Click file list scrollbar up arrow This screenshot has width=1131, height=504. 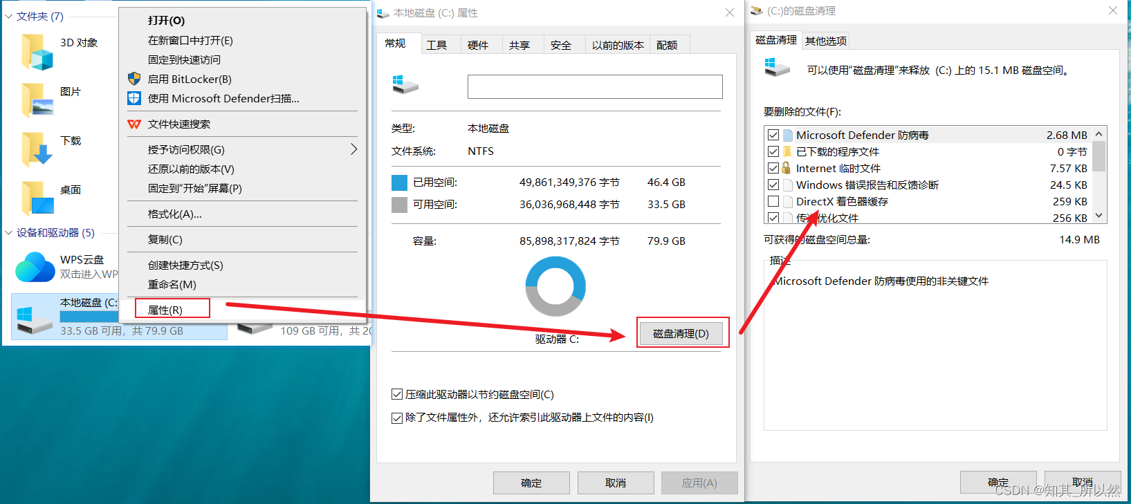[1099, 133]
